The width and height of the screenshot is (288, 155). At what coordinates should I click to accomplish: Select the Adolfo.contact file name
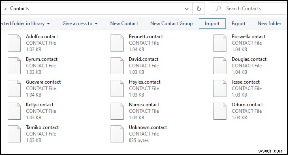pyautogui.click(x=42, y=37)
